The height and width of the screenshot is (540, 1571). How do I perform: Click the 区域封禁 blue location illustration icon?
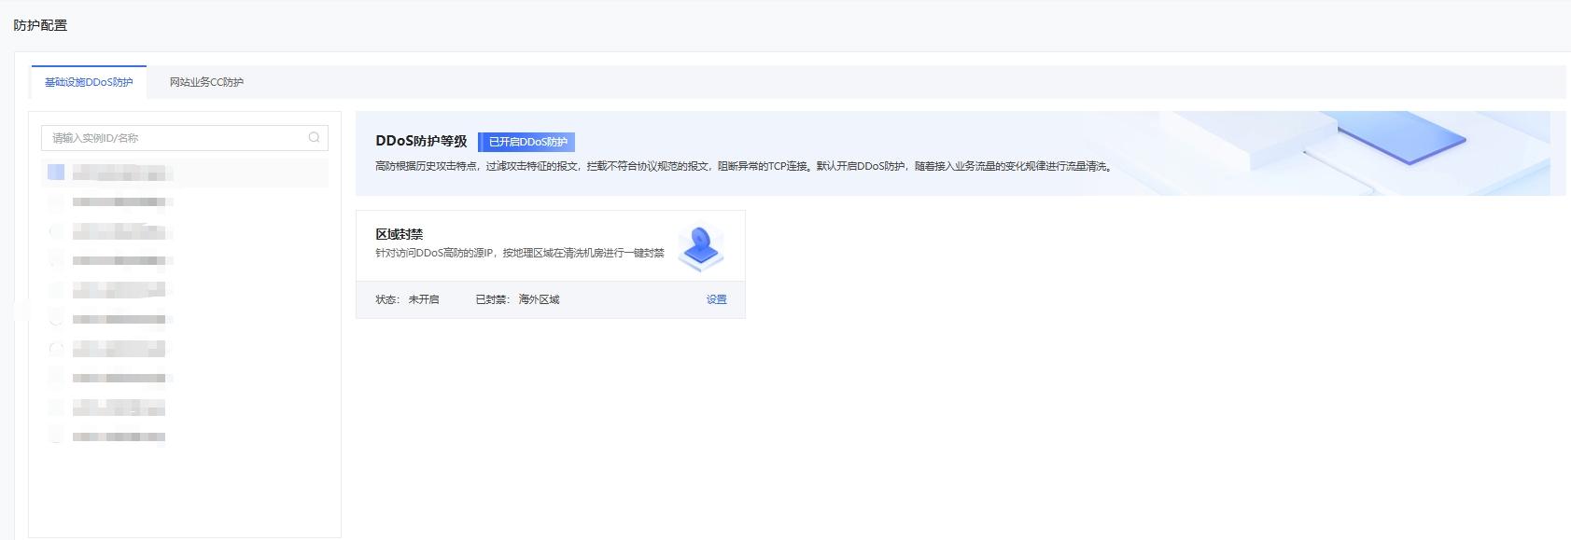click(x=700, y=247)
